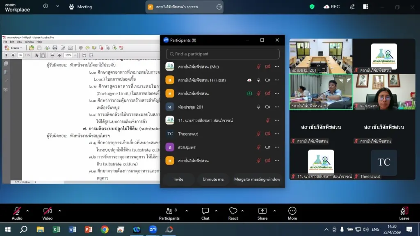The height and width of the screenshot is (236, 420).
Task: Click the Leave meeting icon
Action: click(x=404, y=211)
